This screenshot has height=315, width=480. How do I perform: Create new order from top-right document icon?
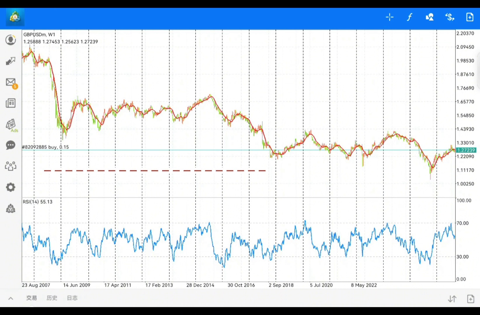click(469, 17)
